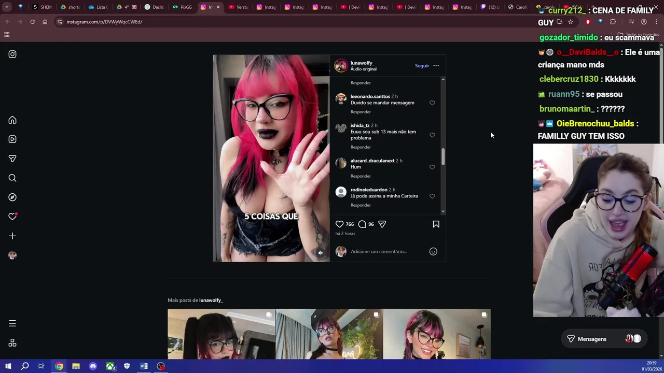This screenshot has width=664, height=373.
Task: Switch to the Dashboard tab
Action: [x=155, y=7]
